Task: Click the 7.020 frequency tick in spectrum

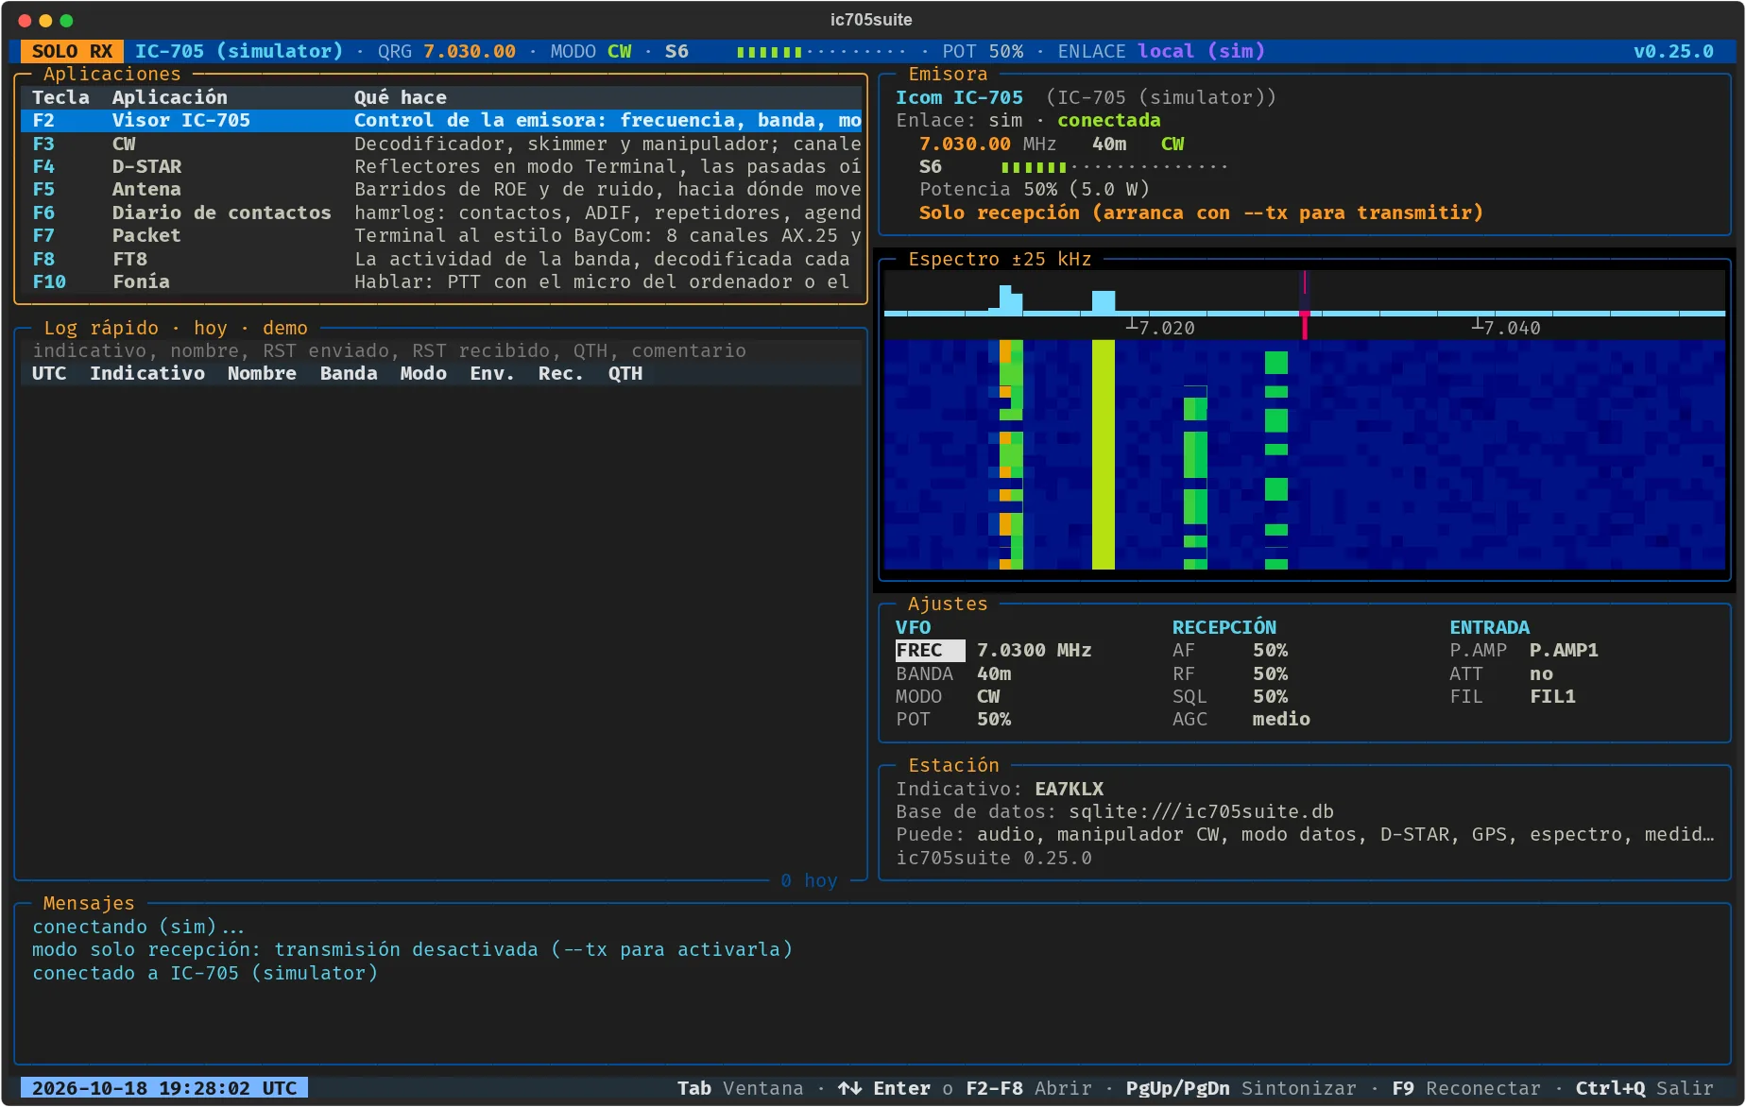Action: (1160, 327)
